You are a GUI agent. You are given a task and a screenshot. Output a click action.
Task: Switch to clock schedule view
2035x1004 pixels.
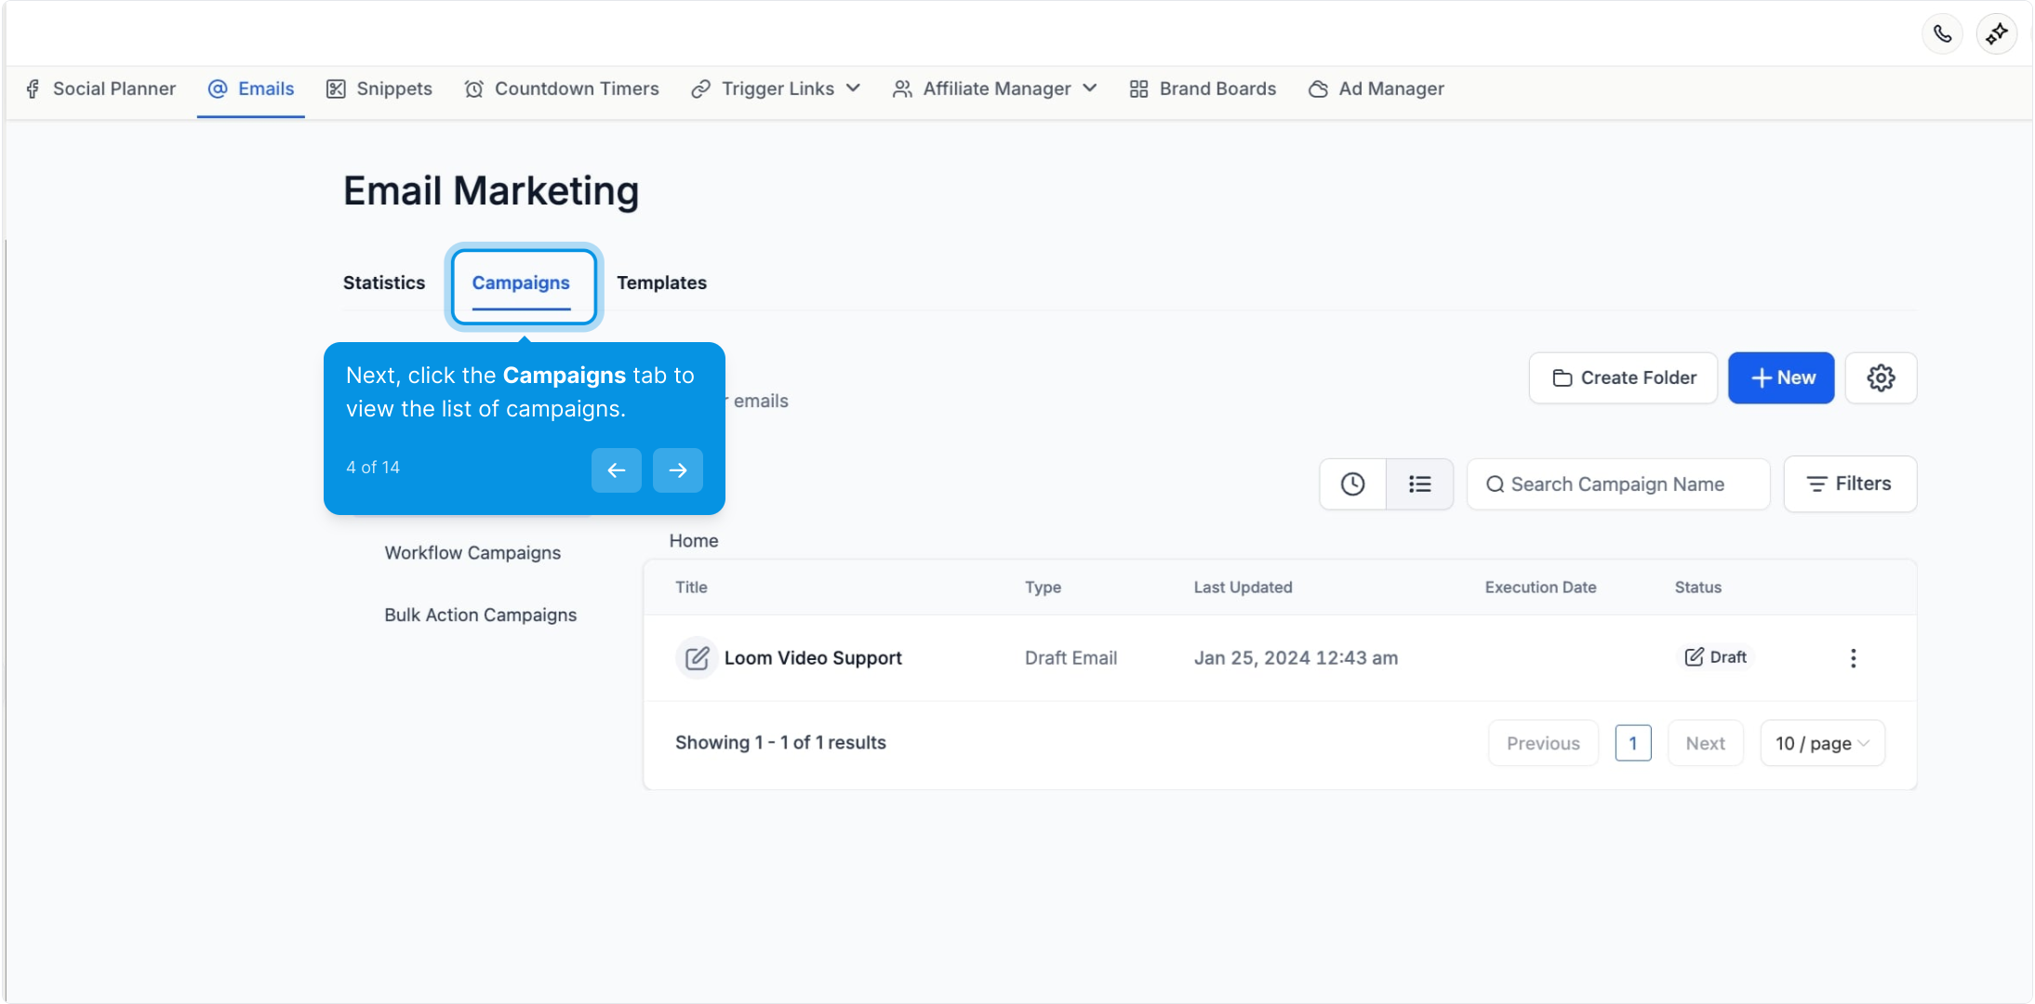(1352, 483)
